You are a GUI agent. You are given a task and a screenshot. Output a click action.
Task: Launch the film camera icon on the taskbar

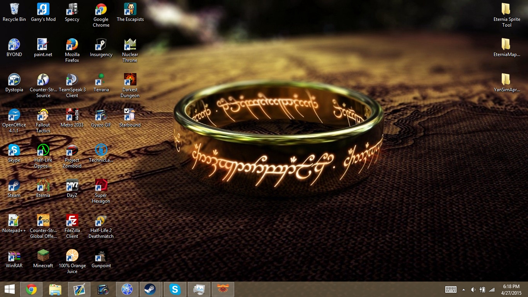[103, 289]
